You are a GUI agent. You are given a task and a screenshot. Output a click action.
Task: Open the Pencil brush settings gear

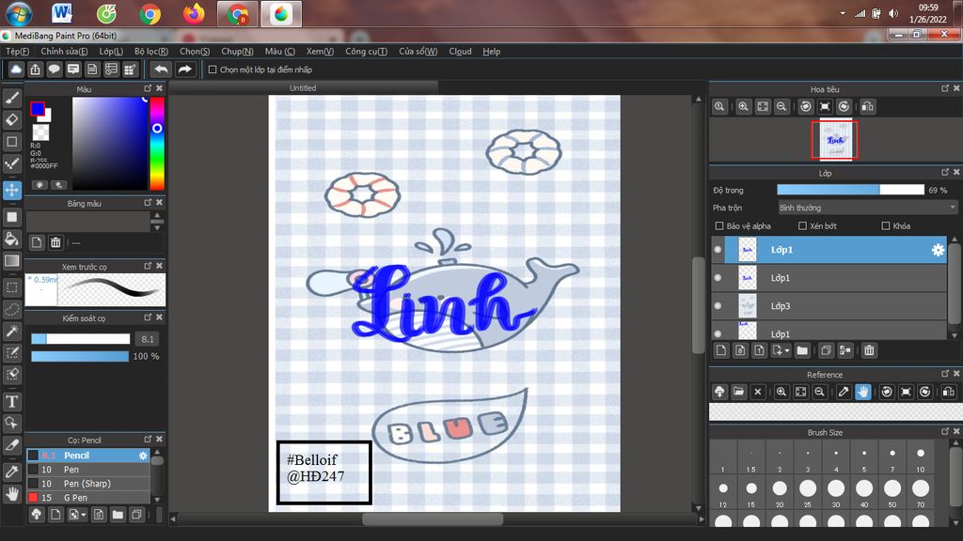pos(143,456)
